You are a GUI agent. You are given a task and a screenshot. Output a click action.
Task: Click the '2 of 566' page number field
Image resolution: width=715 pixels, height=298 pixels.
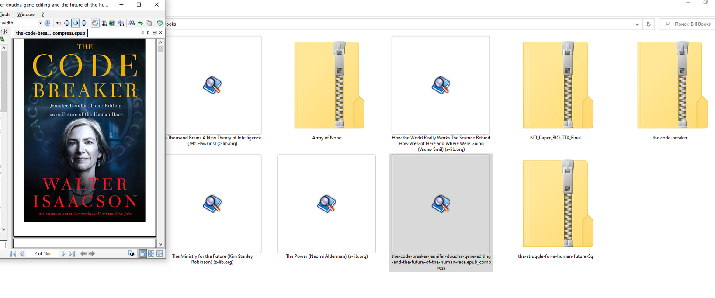tap(42, 254)
